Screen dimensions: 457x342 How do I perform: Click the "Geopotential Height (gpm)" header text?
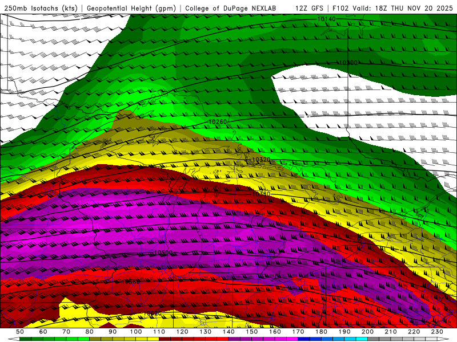click(131, 8)
